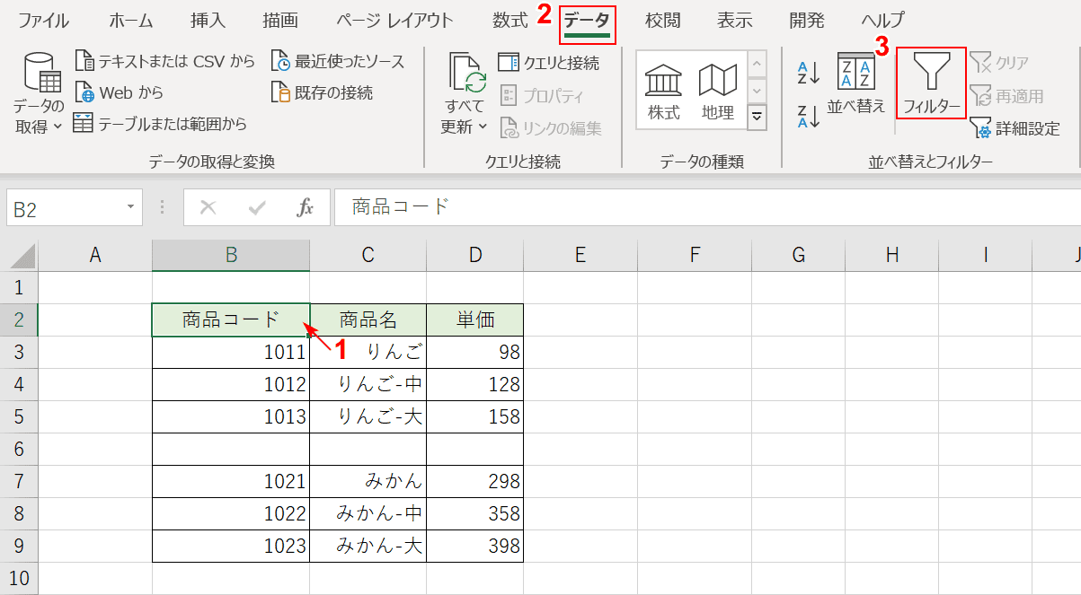Select row 6 header

[x=19, y=449]
